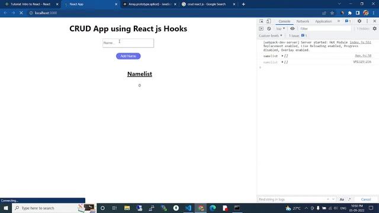379x213 pixels.
Task: Open File Explorer from taskbar
Action: click(x=127, y=208)
